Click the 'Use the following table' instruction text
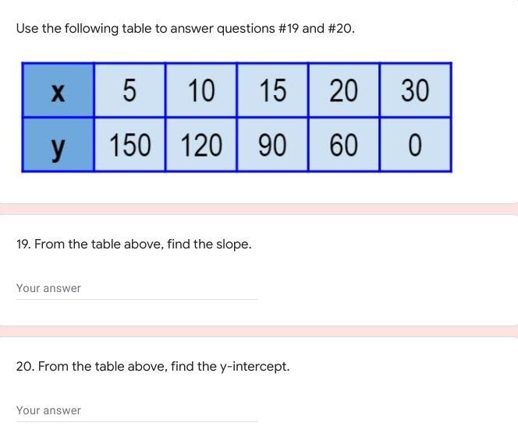Image resolution: width=518 pixels, height=447 pixels. click(x=117, y=29)
